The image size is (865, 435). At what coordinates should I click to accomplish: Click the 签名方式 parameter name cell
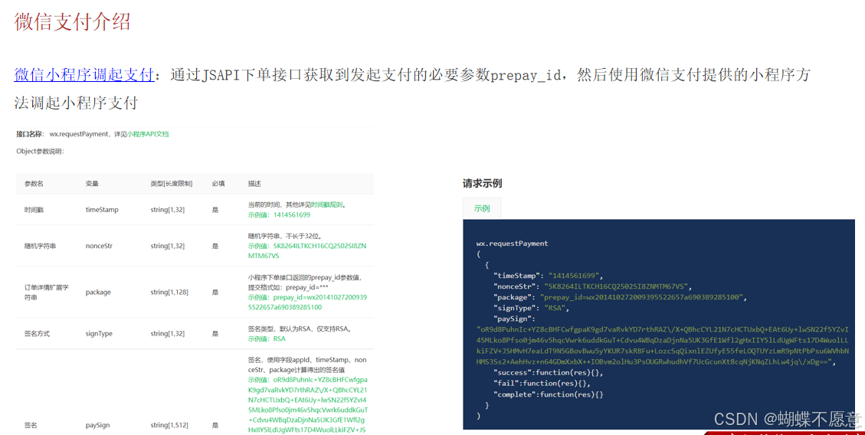37,334
